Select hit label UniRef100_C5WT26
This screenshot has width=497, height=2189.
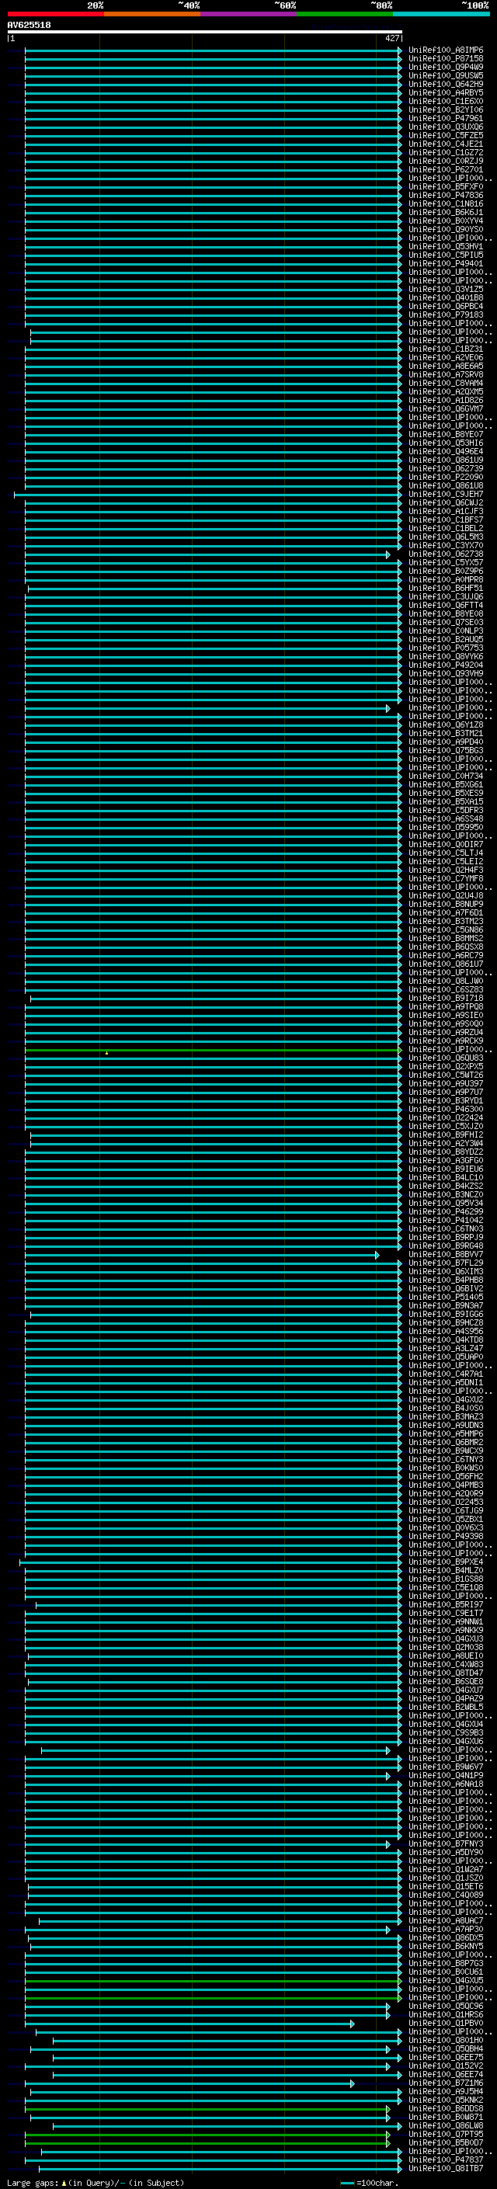(x=445, y=1075)
